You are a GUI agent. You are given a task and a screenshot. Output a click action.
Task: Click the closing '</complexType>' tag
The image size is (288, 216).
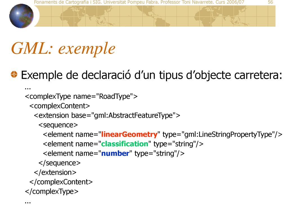point(52,192)
